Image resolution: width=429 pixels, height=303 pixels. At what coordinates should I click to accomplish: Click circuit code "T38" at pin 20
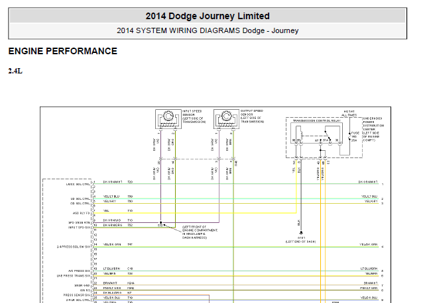pos(130,273)
